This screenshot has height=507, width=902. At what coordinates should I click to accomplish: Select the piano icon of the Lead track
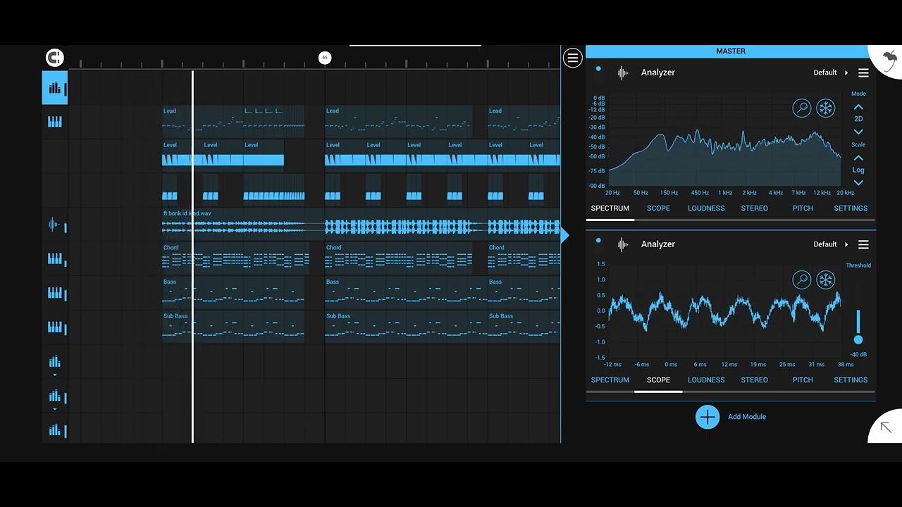(x=55, y=122)
